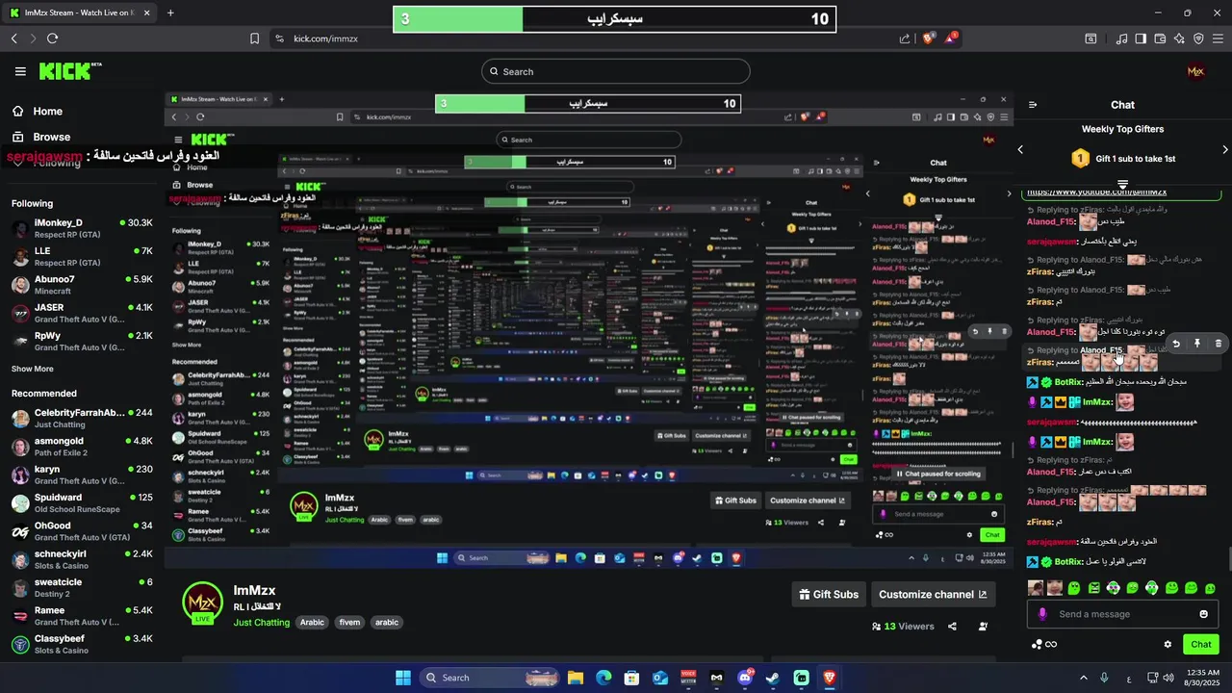Screen dimensions: 1232x693
Task: Show previous Weekly Top Gifters entry
Action: [1020, 149]
